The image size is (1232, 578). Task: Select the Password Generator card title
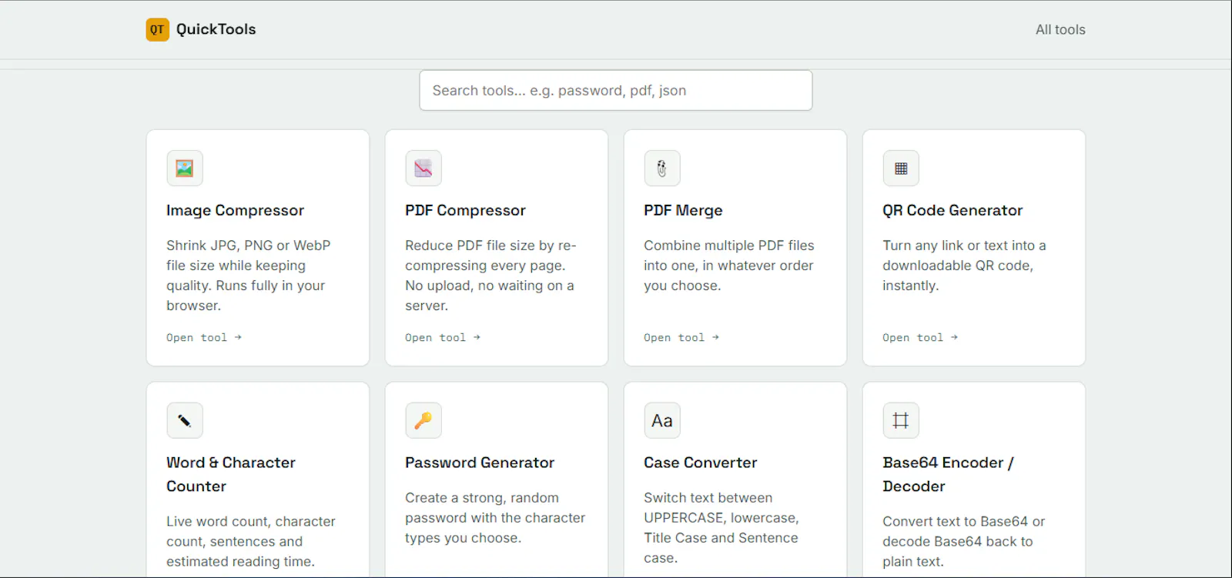coord(480,463)
